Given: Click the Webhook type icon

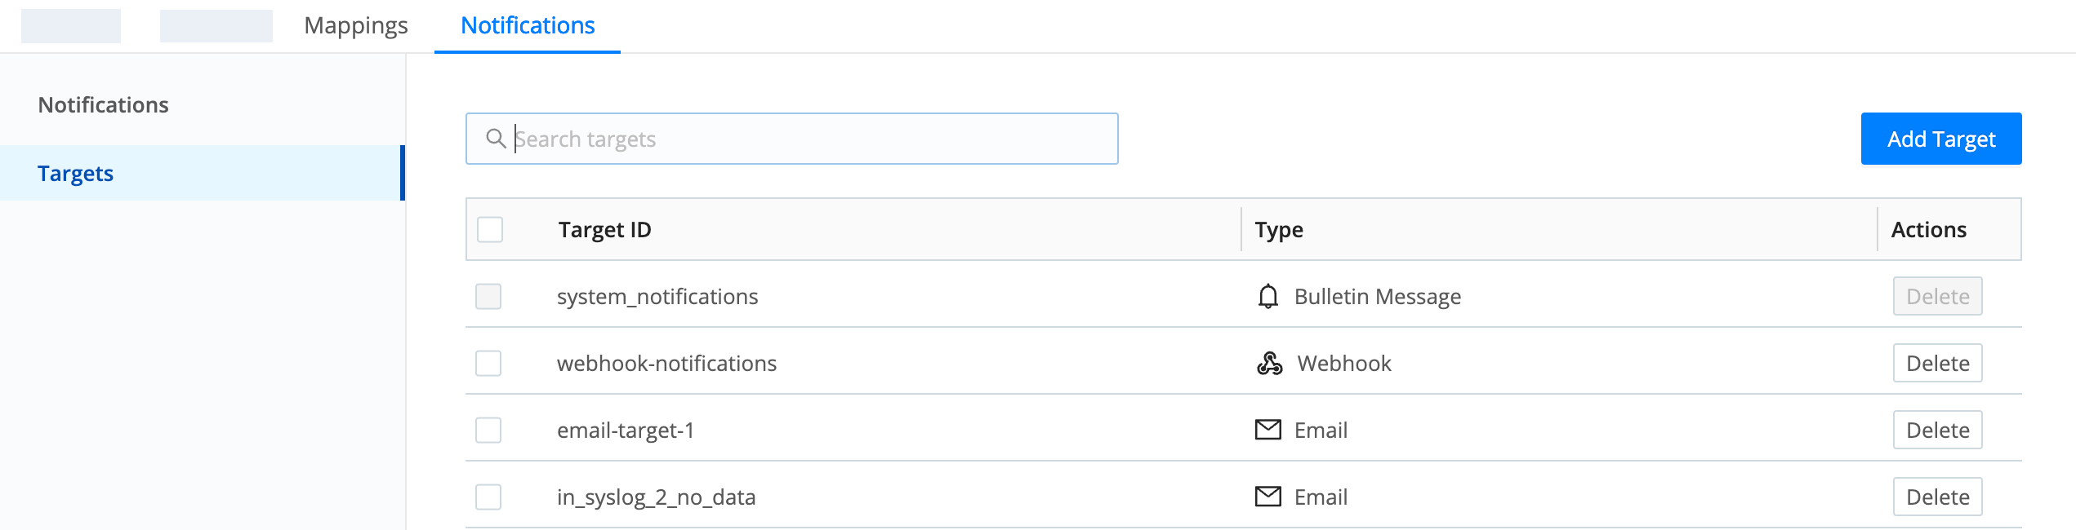Looking at the screenshot, I should pyautogui.click(x=1269, y=363).
